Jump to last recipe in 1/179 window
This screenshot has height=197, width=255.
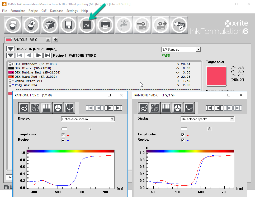click(118, 108)
